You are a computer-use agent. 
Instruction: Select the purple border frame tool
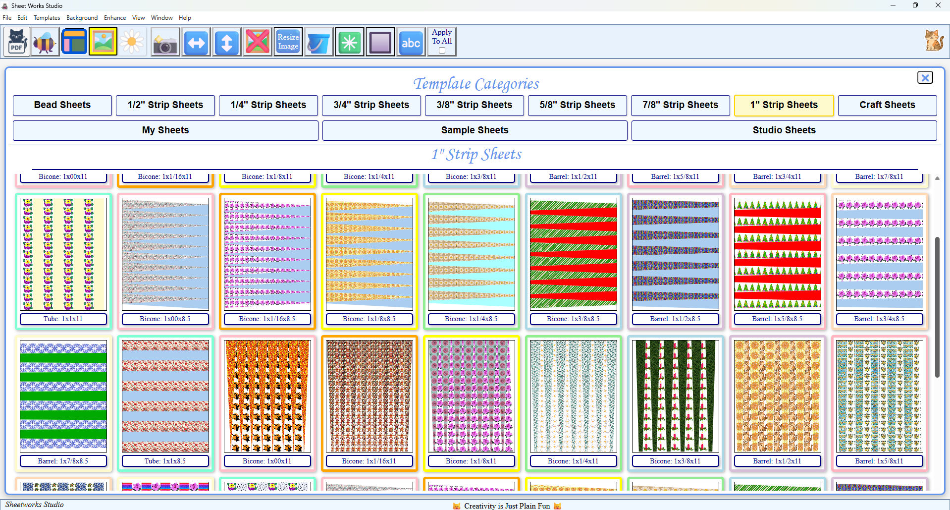(380, 41)
